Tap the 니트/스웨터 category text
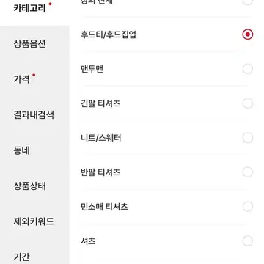The image size is (264, 264). (x=101, y=138)
